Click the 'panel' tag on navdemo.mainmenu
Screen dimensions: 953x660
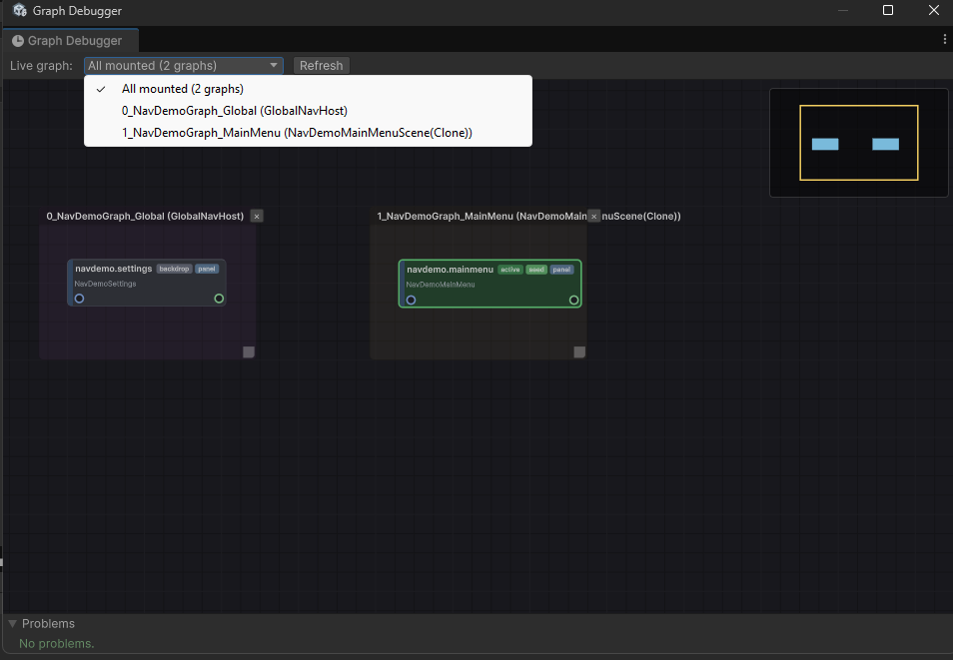pyautogui.click(x=561, y=270)
